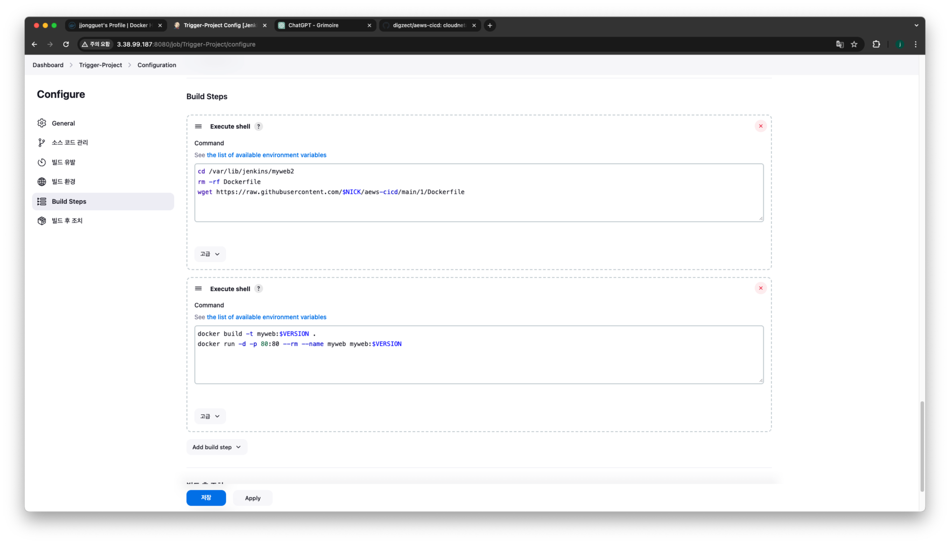This screenshot has width=950, height=544.
Task: Open the browser extensions puzzle icon
Action: click(x=876, y=44)
